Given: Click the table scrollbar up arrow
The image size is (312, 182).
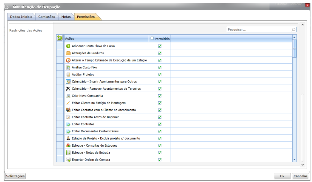Looking at the screenshot, I should point(294,38).
